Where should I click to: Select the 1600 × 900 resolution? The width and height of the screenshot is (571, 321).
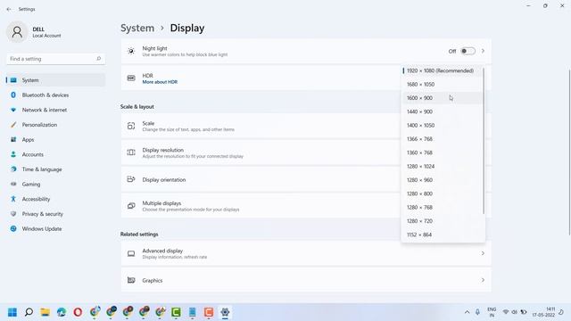pos(443,98)
